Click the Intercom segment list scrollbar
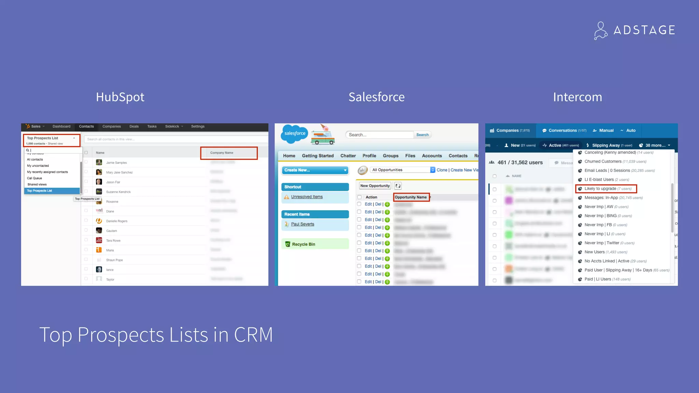This screenshot has height=393, width=699. point(672,207)
